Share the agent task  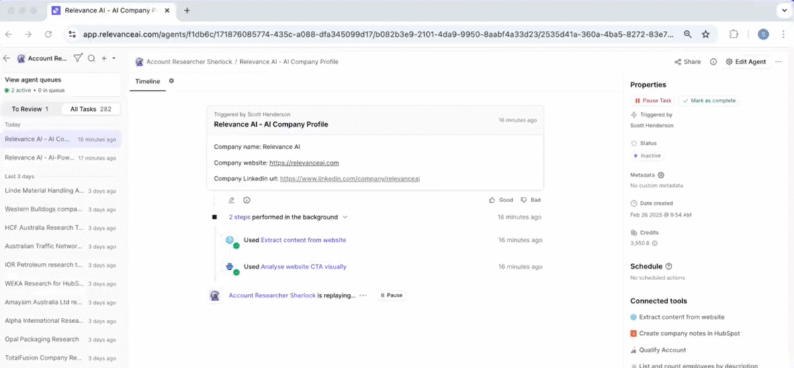point(687,61)
